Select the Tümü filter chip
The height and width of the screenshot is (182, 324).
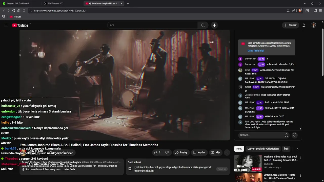(x=239, y=149)
